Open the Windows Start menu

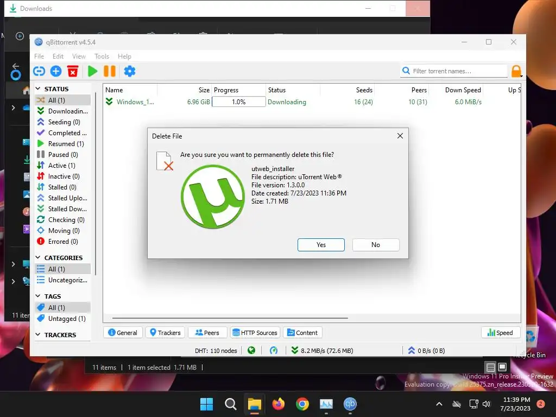tap(207, 404)
